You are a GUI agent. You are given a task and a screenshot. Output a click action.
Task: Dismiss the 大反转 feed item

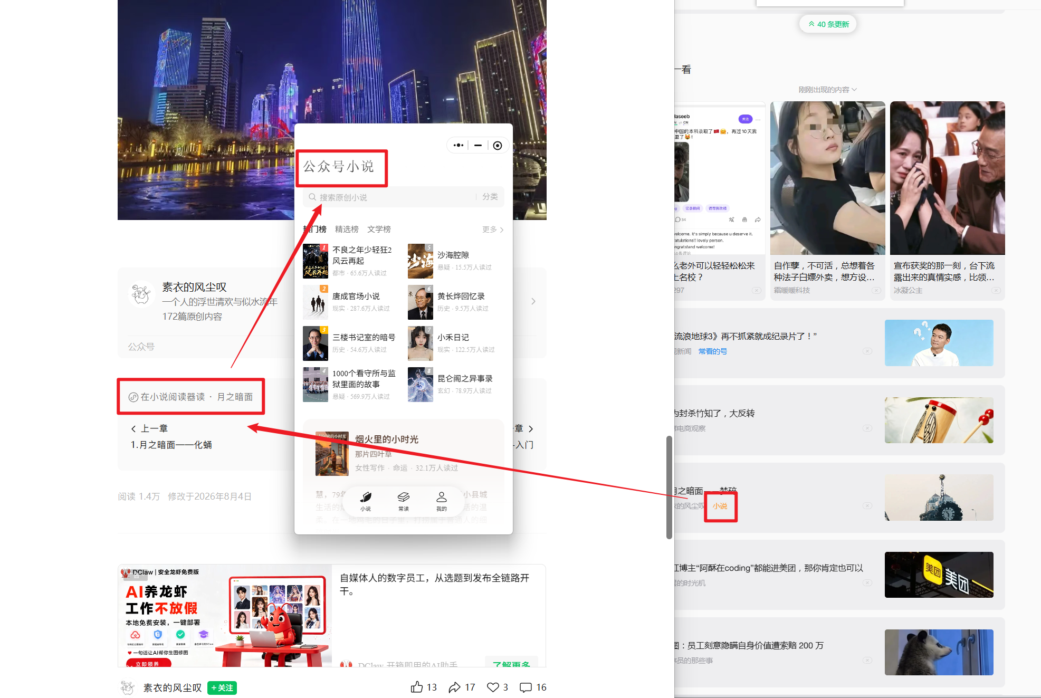pyautogui.click(x=867, y=428)
